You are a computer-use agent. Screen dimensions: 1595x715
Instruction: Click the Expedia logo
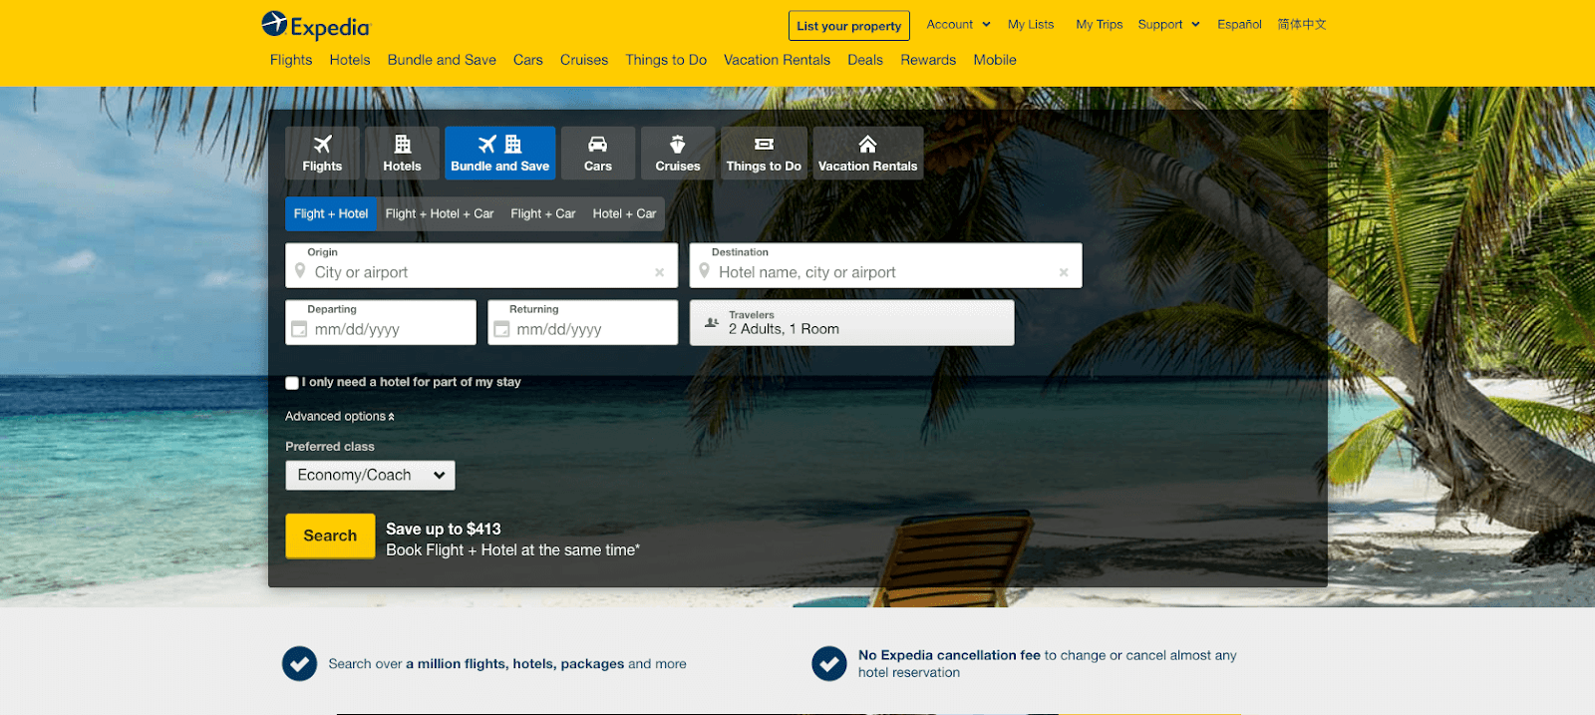pos(315,25)
